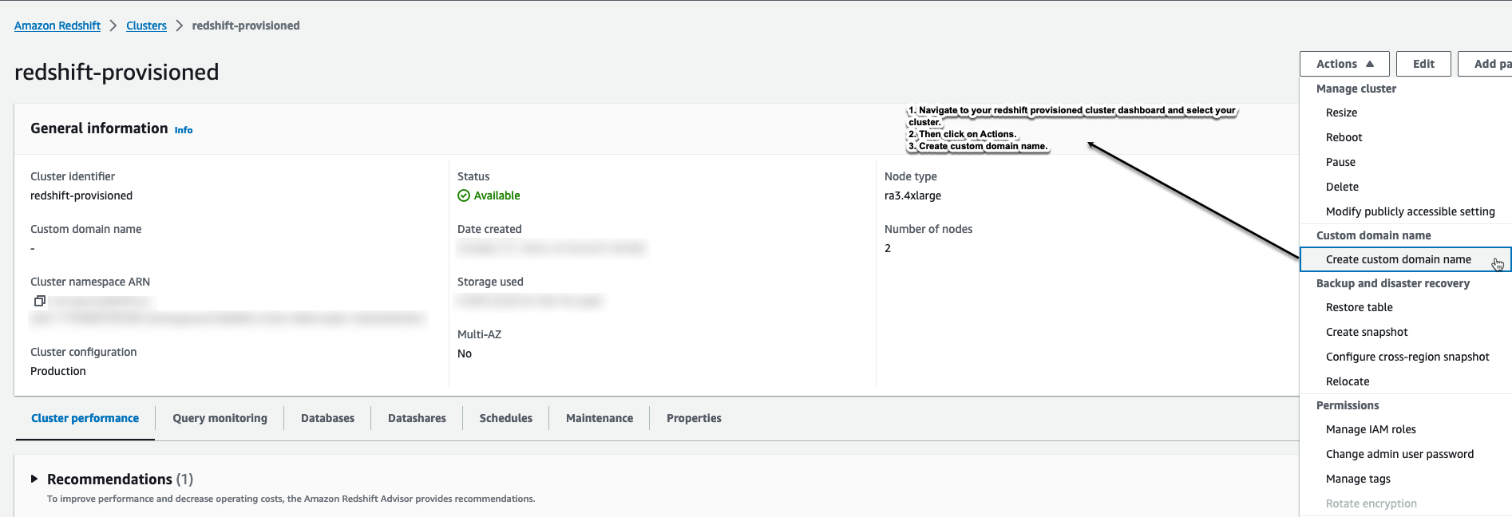Go to Clusters breadcrumb link
The image size is (1512, 517).
pos(146,26)
